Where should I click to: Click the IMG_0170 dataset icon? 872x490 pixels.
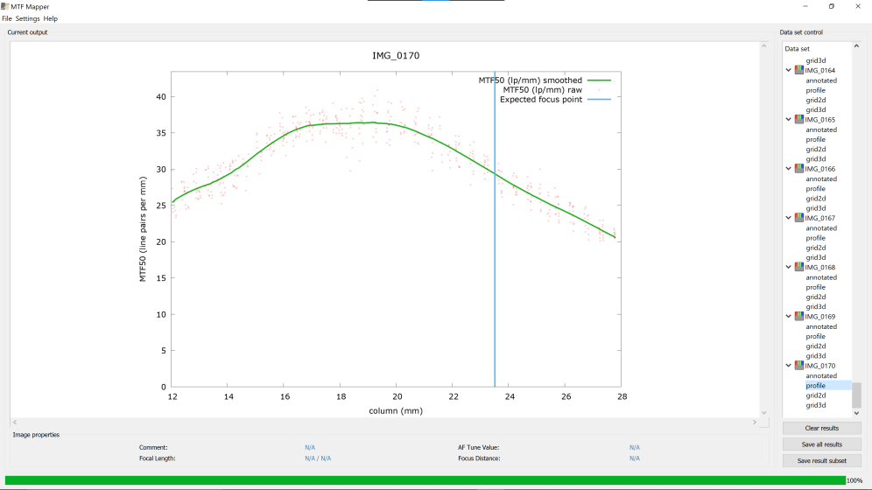click(x=799, y=366)
